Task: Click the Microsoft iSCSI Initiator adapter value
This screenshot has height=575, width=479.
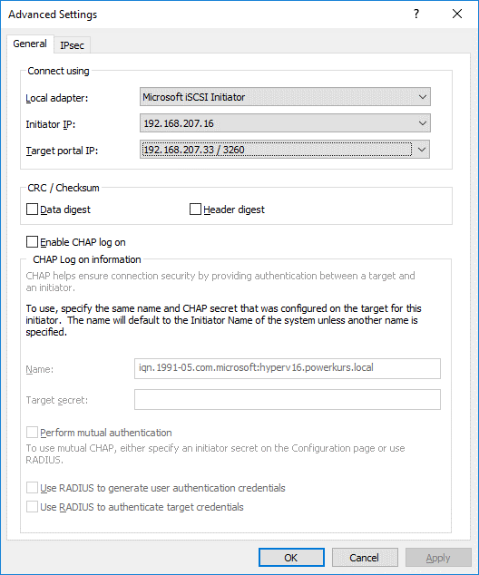Action: [x=193, y=97]
